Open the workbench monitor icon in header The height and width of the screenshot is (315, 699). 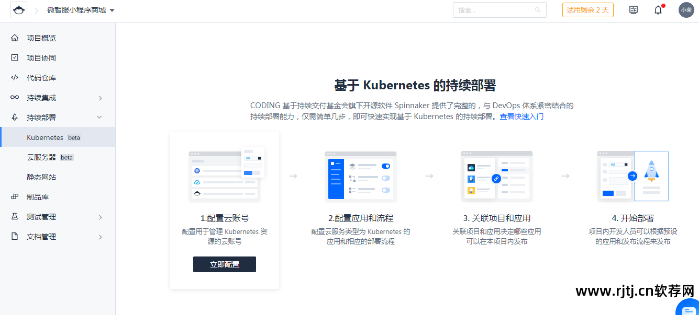coord(634,10)
